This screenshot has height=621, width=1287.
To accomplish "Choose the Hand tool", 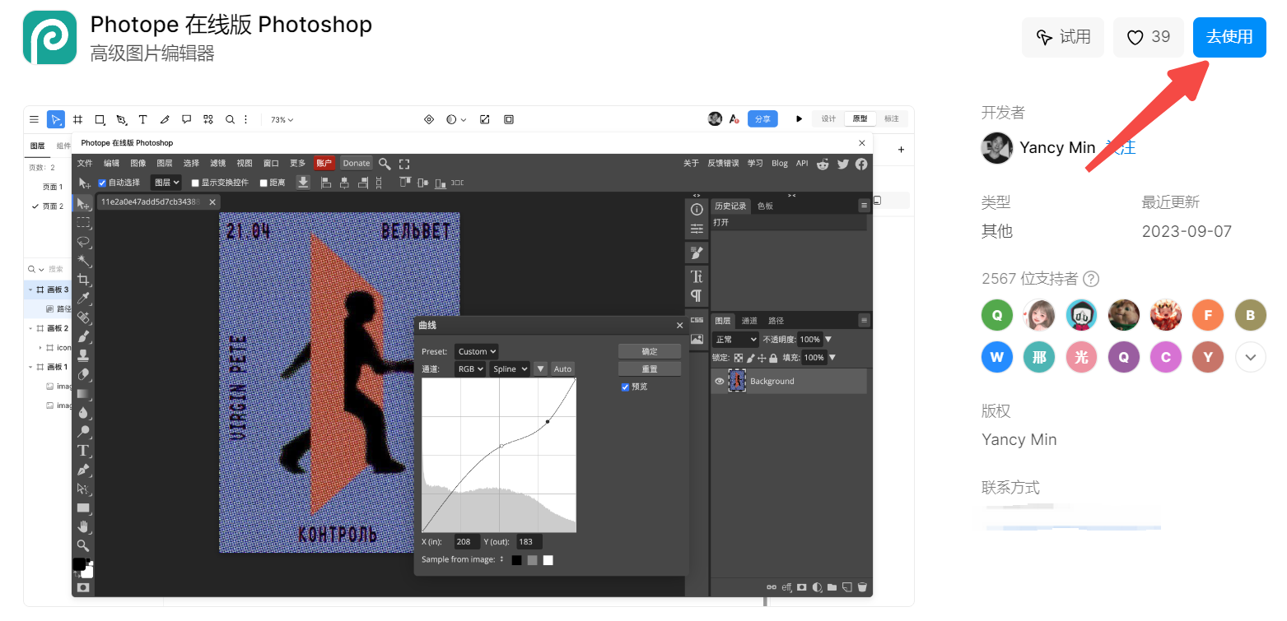I will click(83, 526).
